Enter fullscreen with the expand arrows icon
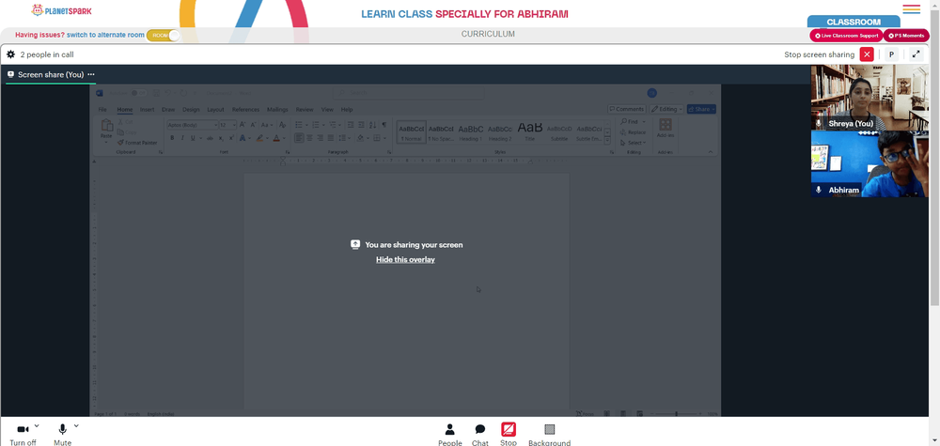Viewport: 940px width, 446px height. tap(916, 54)
